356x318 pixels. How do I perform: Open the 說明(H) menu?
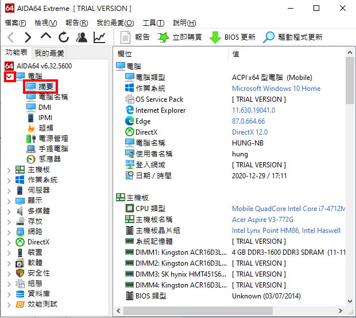click(x=184, y=23)
